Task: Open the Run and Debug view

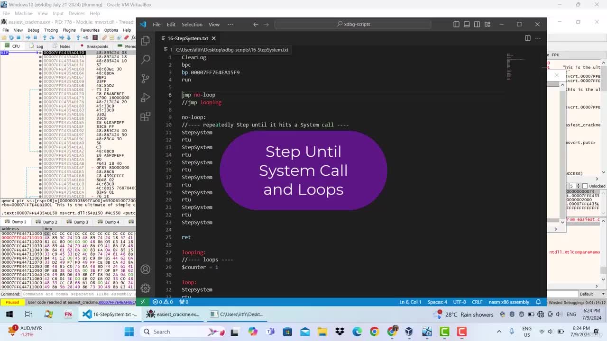Action: click(146, 98)
